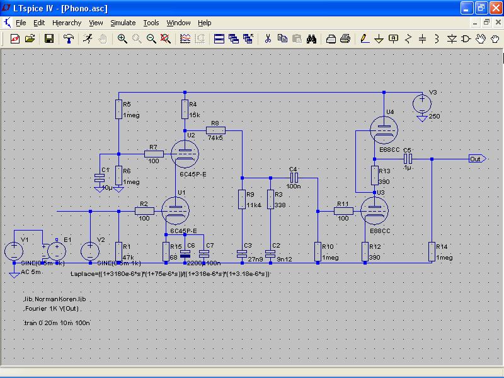Click resistor R4 value 15k
Screen dimensions: 504x378
[195, 115]
